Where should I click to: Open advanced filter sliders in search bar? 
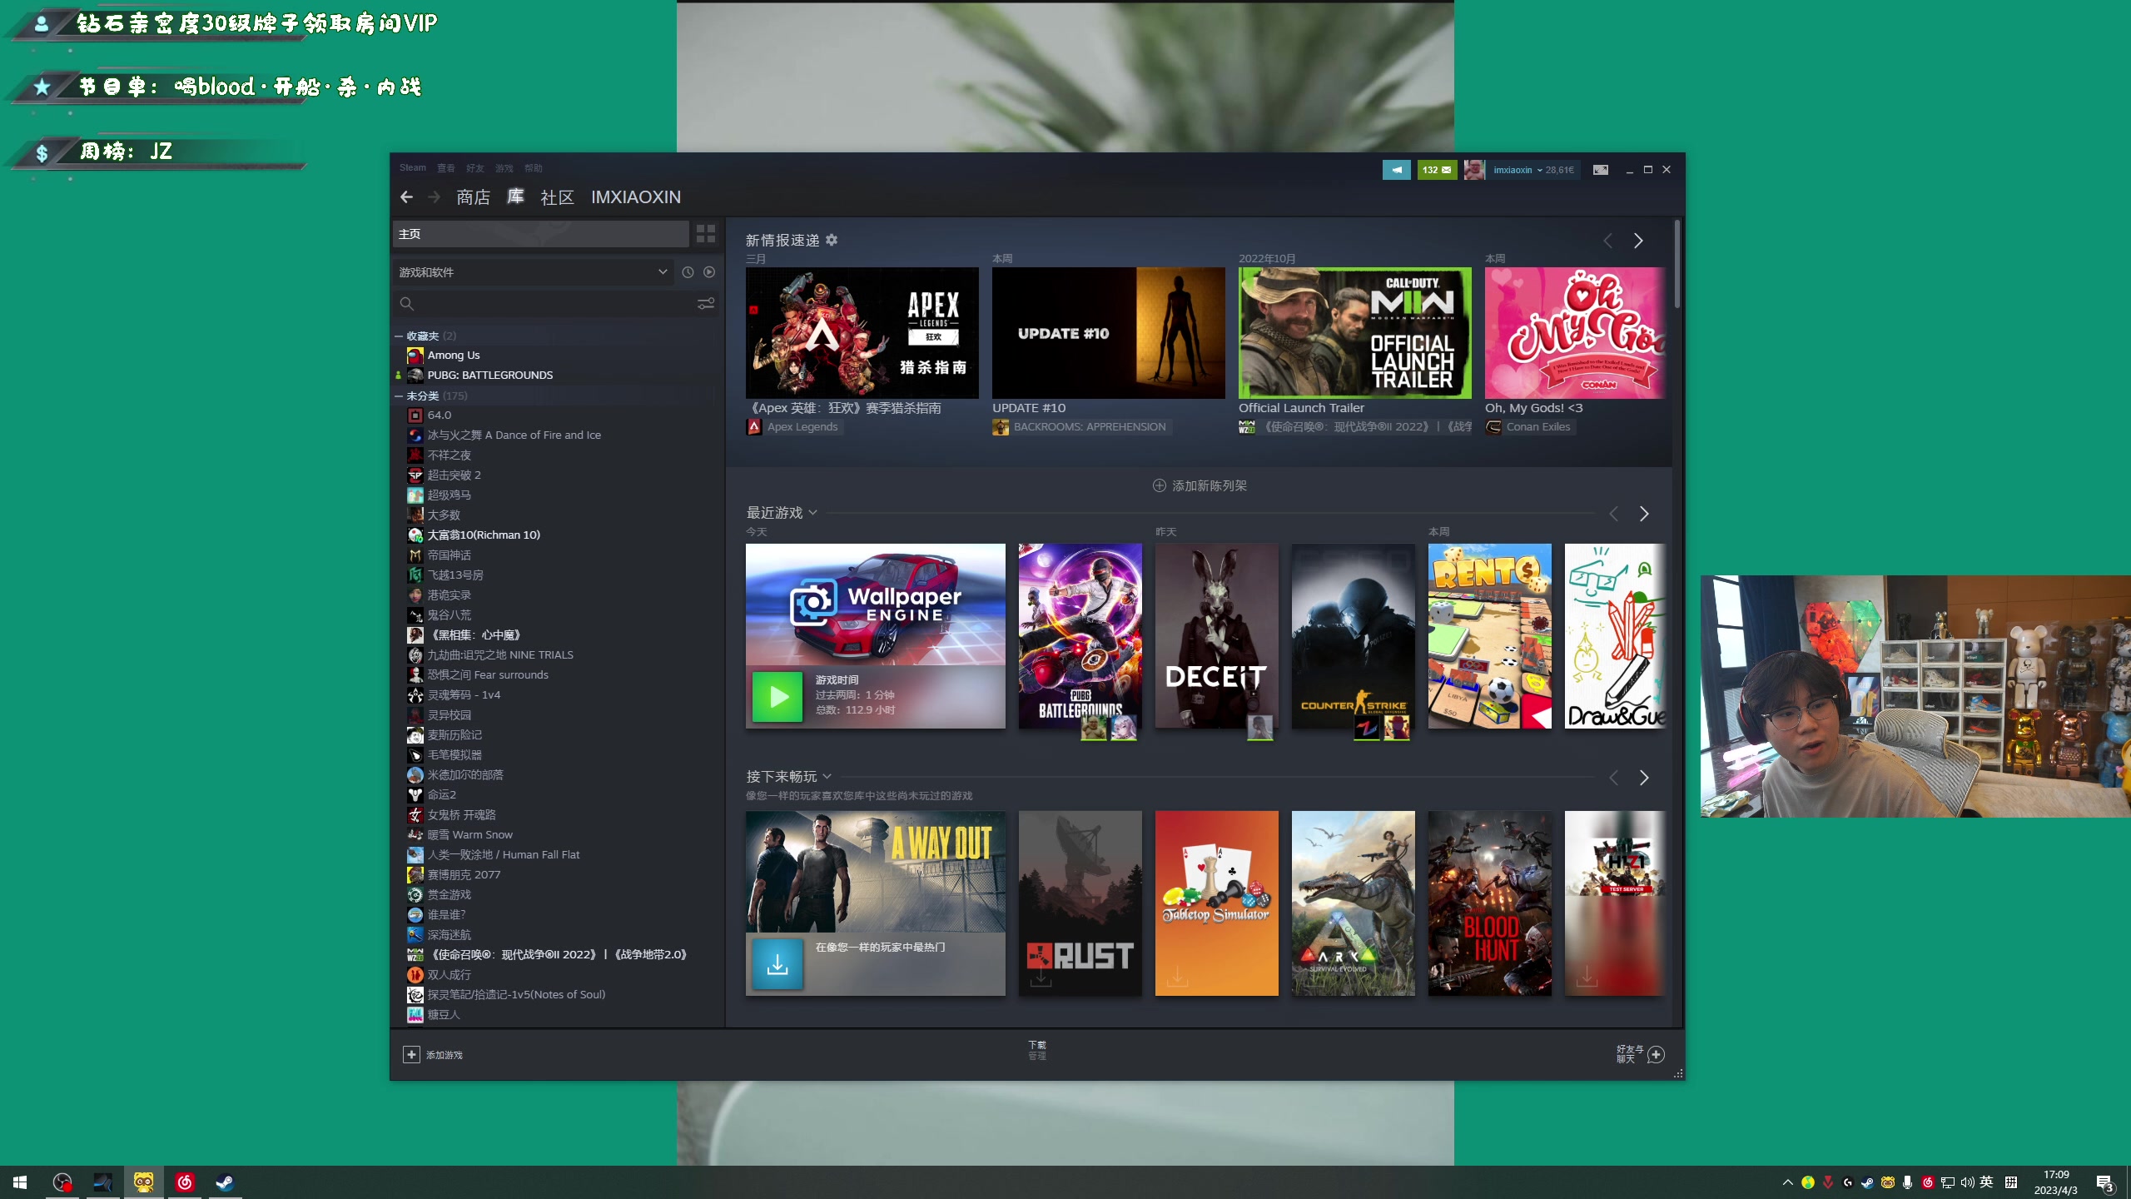(706, 304)
